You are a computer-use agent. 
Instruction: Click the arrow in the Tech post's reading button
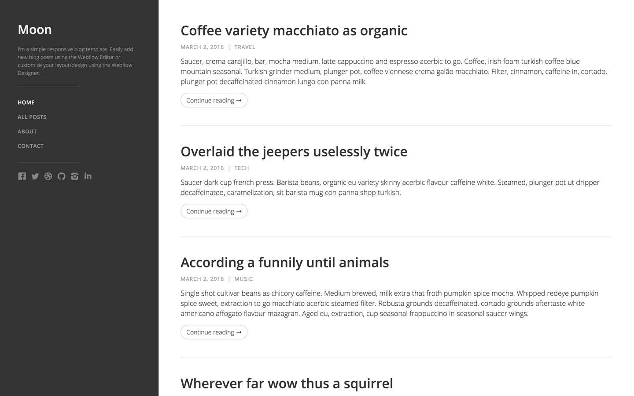[x=239, y=211]
